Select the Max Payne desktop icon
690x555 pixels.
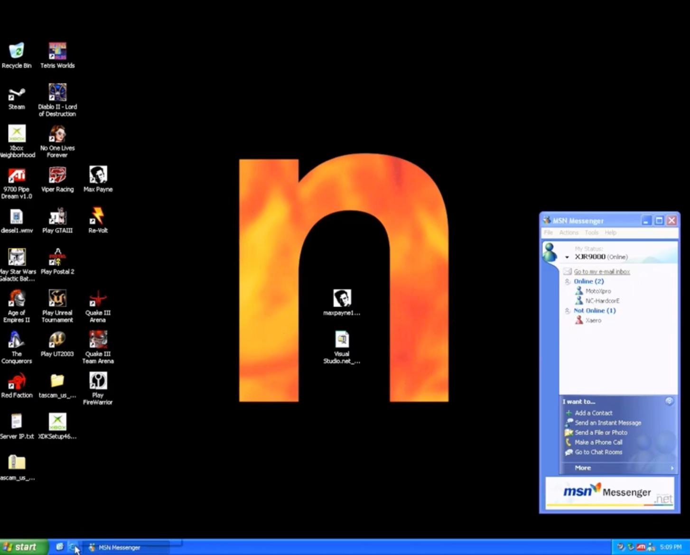tap(98, 176)
